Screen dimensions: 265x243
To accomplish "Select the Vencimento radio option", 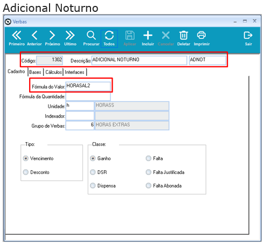I will pos(26,158).
